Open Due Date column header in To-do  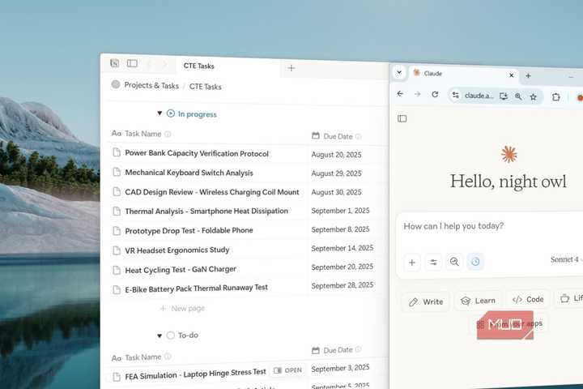pos(338,350)
